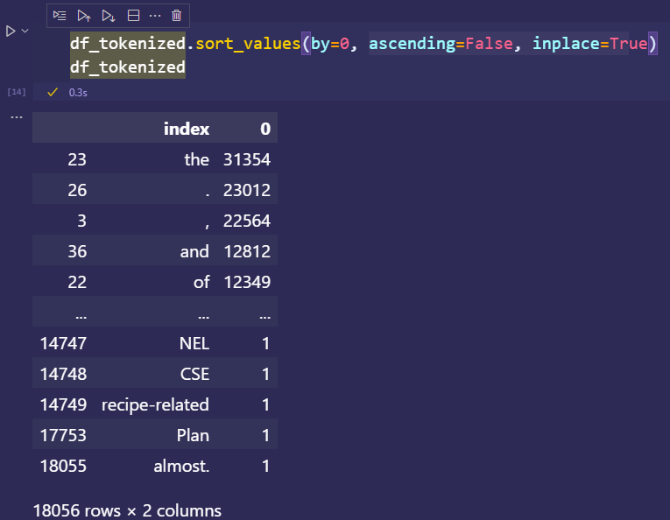
Task: Place cursor on sort_values in code
Action: [x=248, y=44]
